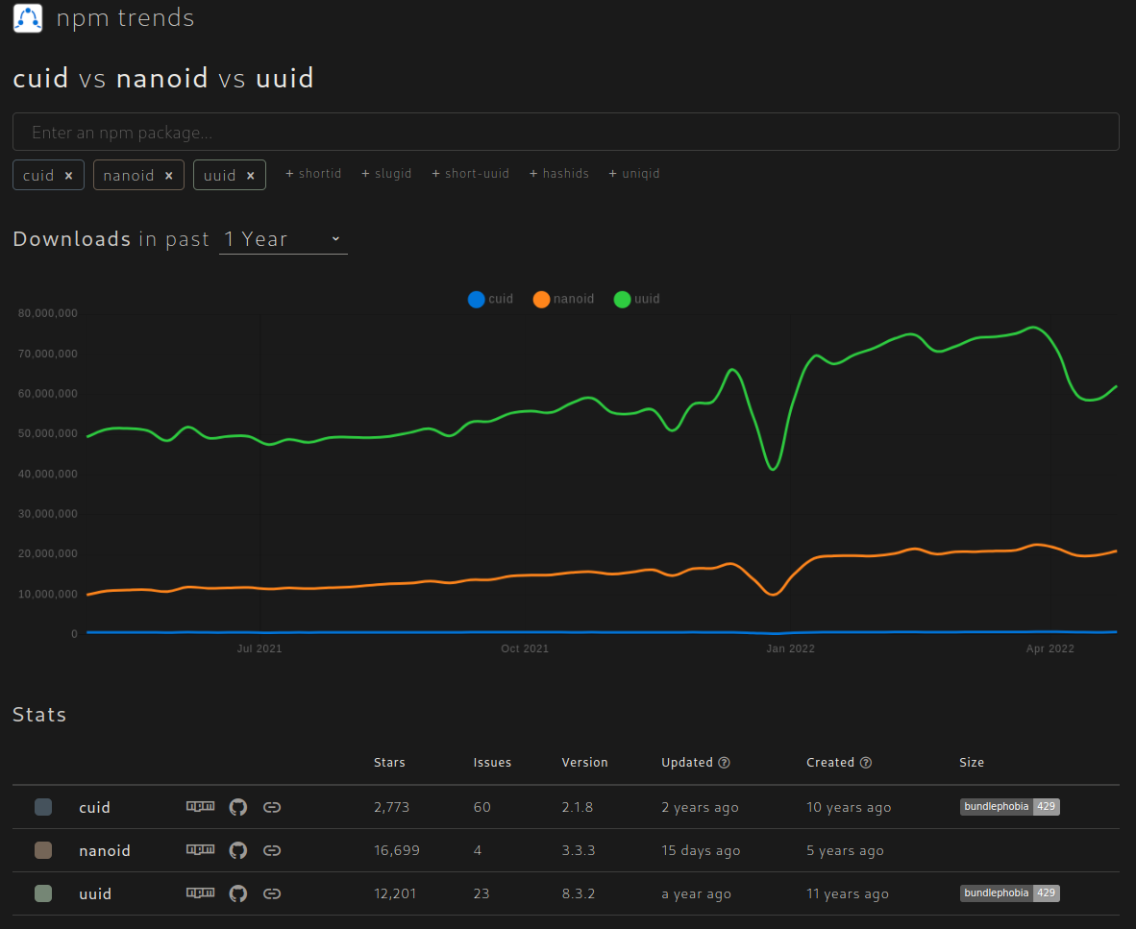
Task: Click the nanoid color swatch in Stats
Action: [43, 850]
